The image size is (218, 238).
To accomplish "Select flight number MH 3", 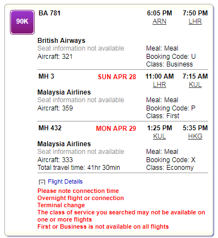I will coord(46,76).
